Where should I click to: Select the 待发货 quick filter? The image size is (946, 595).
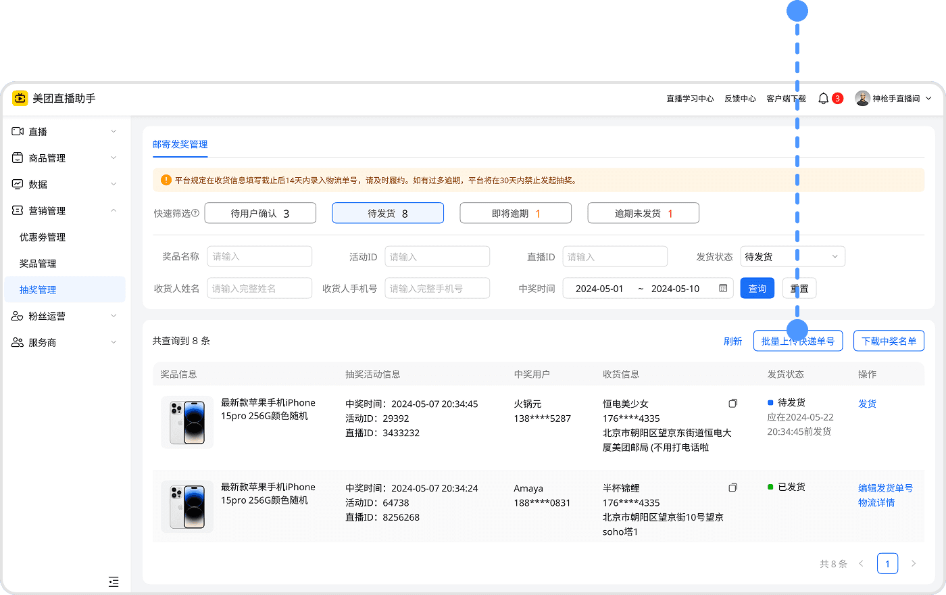pos(388,213)
